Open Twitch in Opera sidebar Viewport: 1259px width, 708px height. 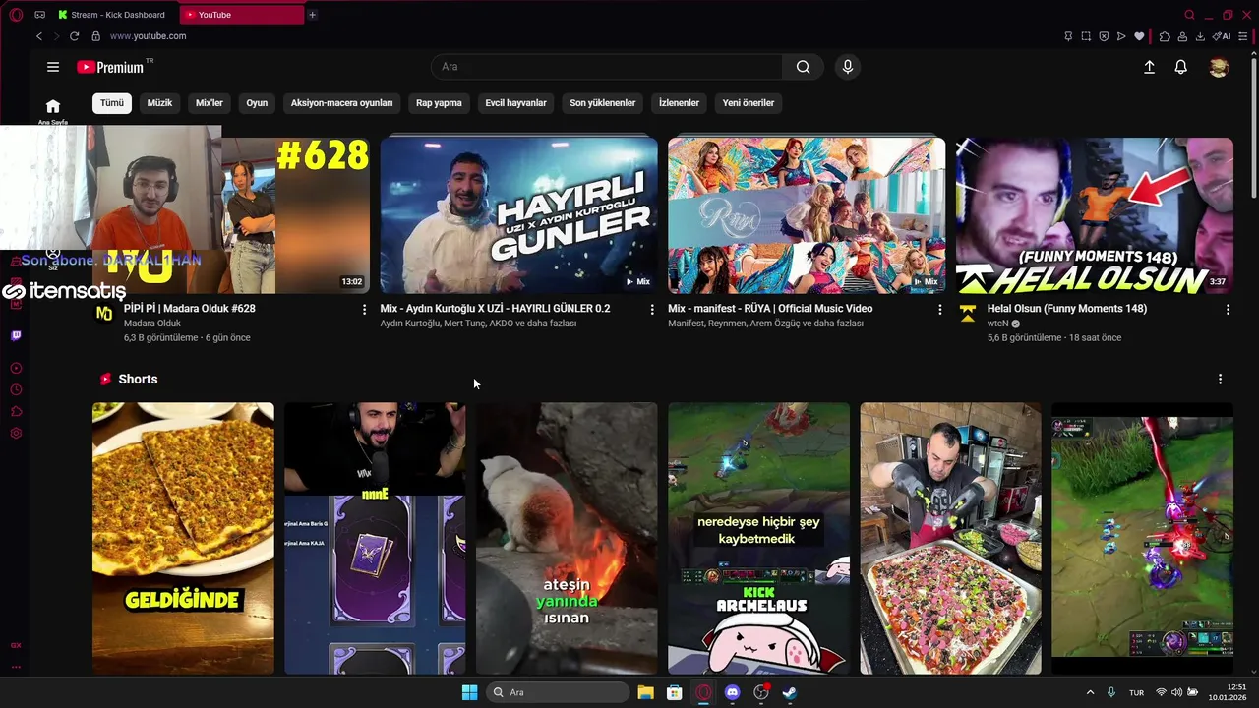tap(16, 335)
